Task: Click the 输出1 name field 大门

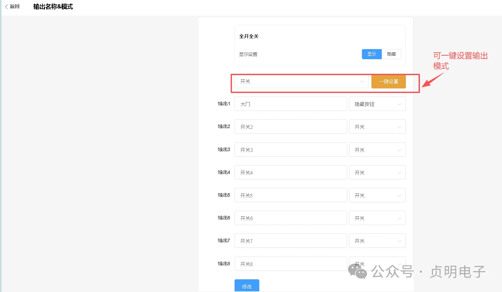Action: [291, 104]
